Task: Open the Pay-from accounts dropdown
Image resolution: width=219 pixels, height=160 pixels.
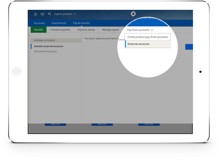Action: 140,30
